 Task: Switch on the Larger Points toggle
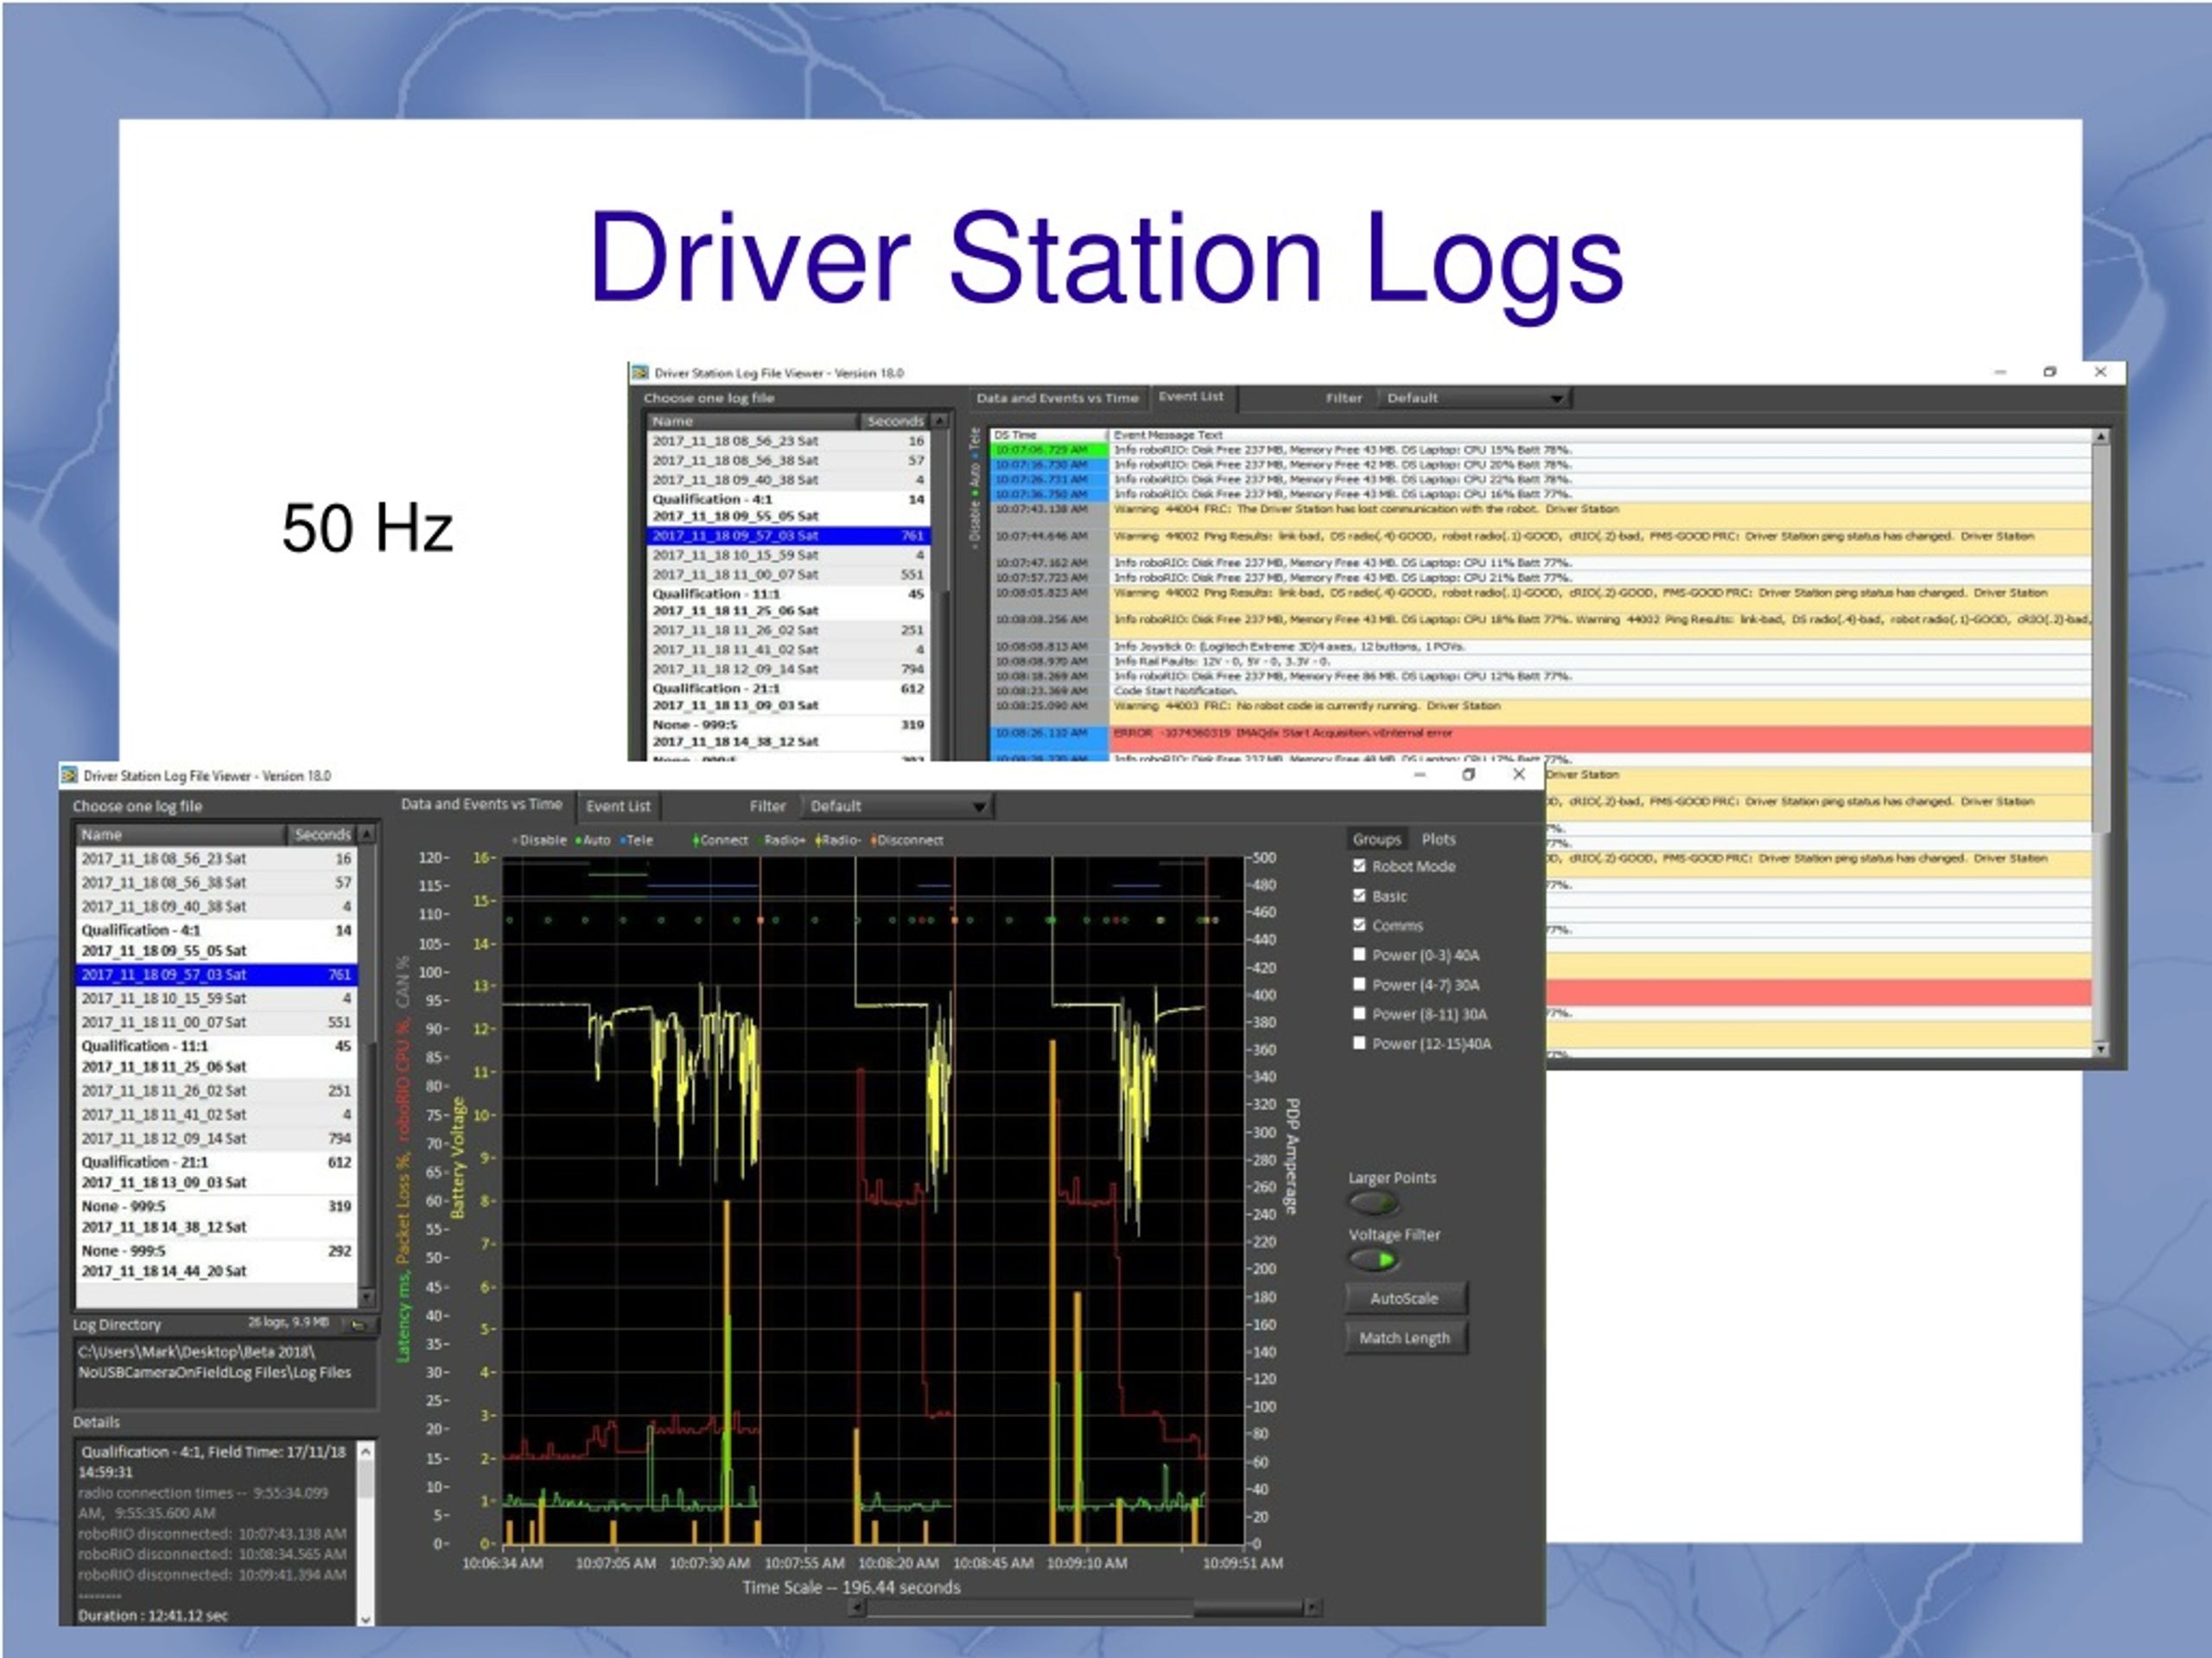point(1373,1203)
